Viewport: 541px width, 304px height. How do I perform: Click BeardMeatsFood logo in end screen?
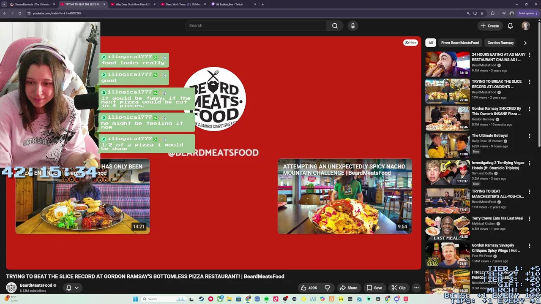click(x=215, y=99)
